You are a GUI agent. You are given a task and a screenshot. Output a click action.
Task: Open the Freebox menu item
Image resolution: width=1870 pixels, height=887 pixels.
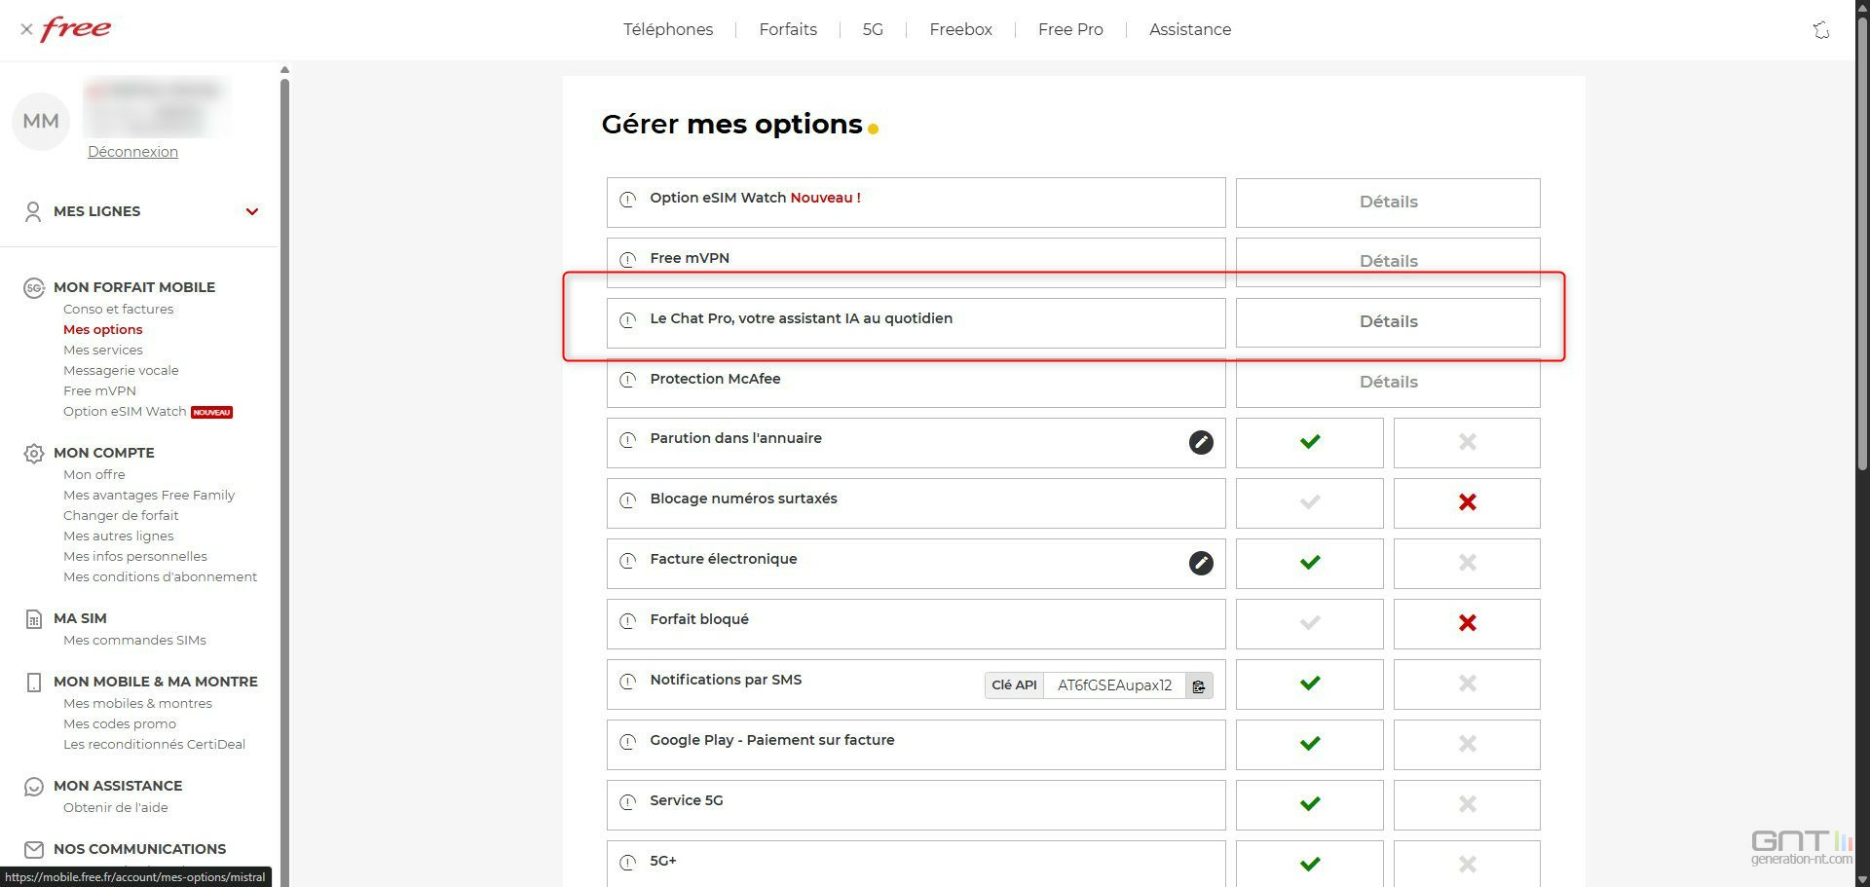click(960, 30)
